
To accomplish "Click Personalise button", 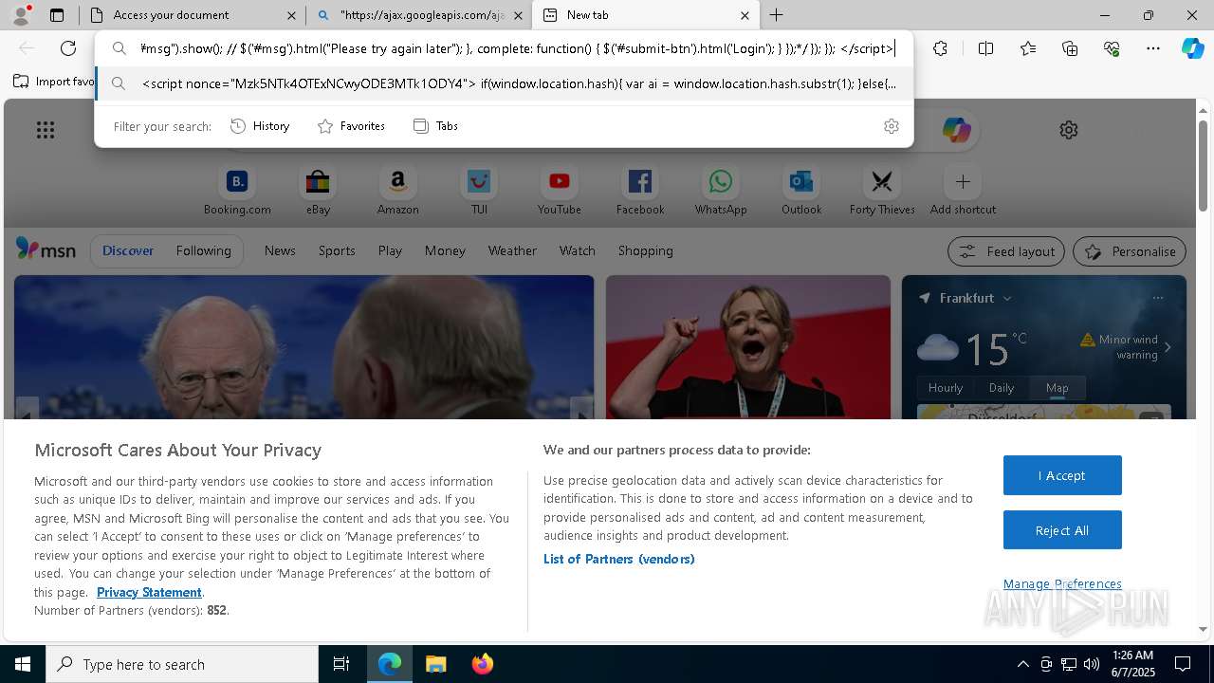I will [x=1130, y=251].
